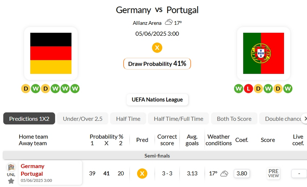The image size is (307, 187).
Task: Click the orange X pred icon in table row
Action: [x=142, y=174]
